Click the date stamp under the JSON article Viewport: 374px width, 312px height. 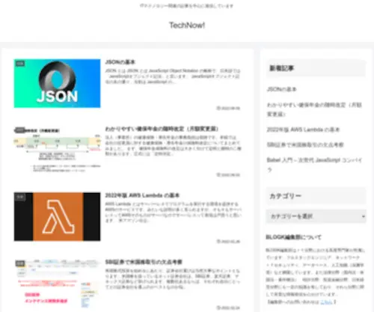(x=228, y=108)
